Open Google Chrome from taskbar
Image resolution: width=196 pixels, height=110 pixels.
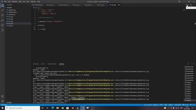[x=62, y=108]
